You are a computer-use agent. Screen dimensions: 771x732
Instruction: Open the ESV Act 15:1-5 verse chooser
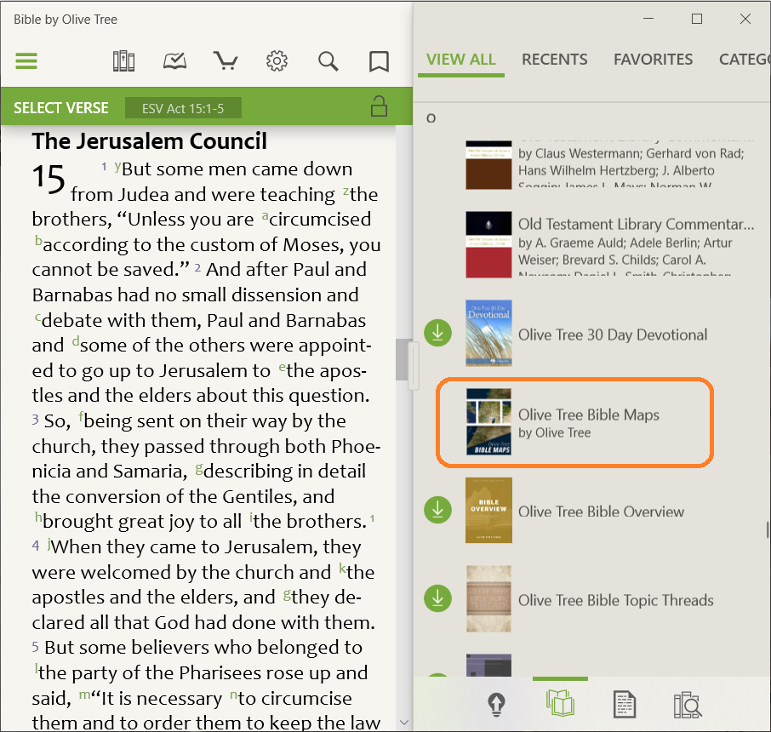[183, 108]
